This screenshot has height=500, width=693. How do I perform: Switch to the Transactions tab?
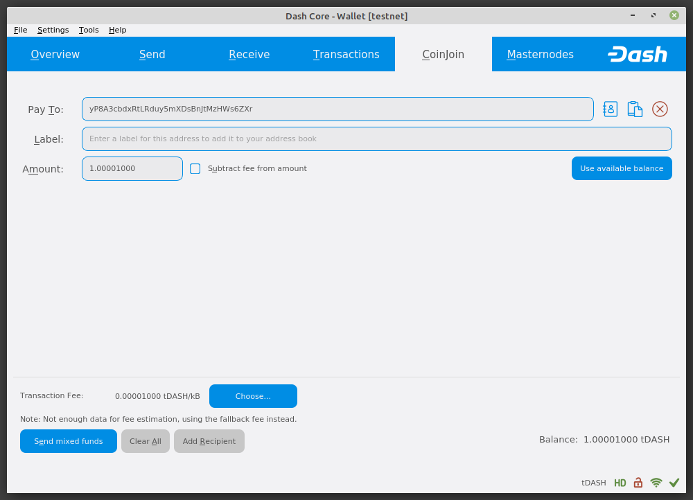tap(346, 55)
